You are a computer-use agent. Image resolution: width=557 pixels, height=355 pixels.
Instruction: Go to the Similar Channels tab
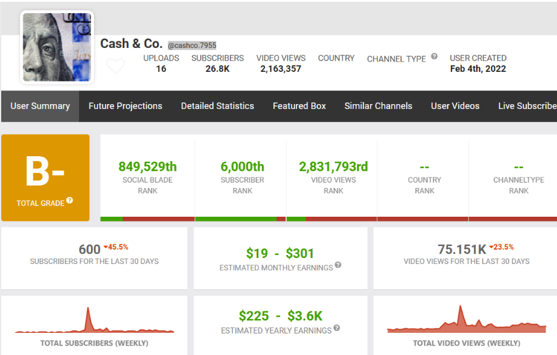378,106
